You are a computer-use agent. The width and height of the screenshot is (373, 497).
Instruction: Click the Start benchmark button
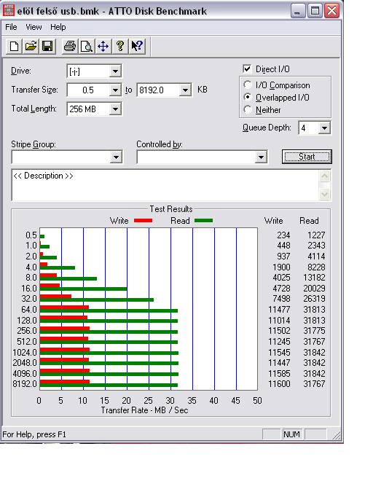coord(307,157)
